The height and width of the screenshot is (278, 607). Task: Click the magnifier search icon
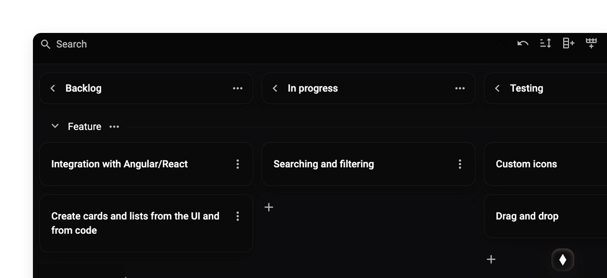[46, 44]
